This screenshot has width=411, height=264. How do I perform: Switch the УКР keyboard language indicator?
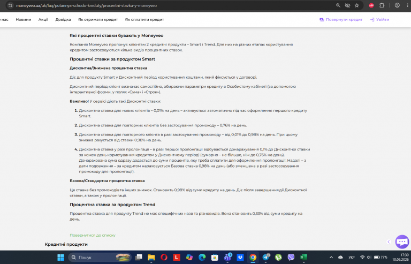point(352,258)
